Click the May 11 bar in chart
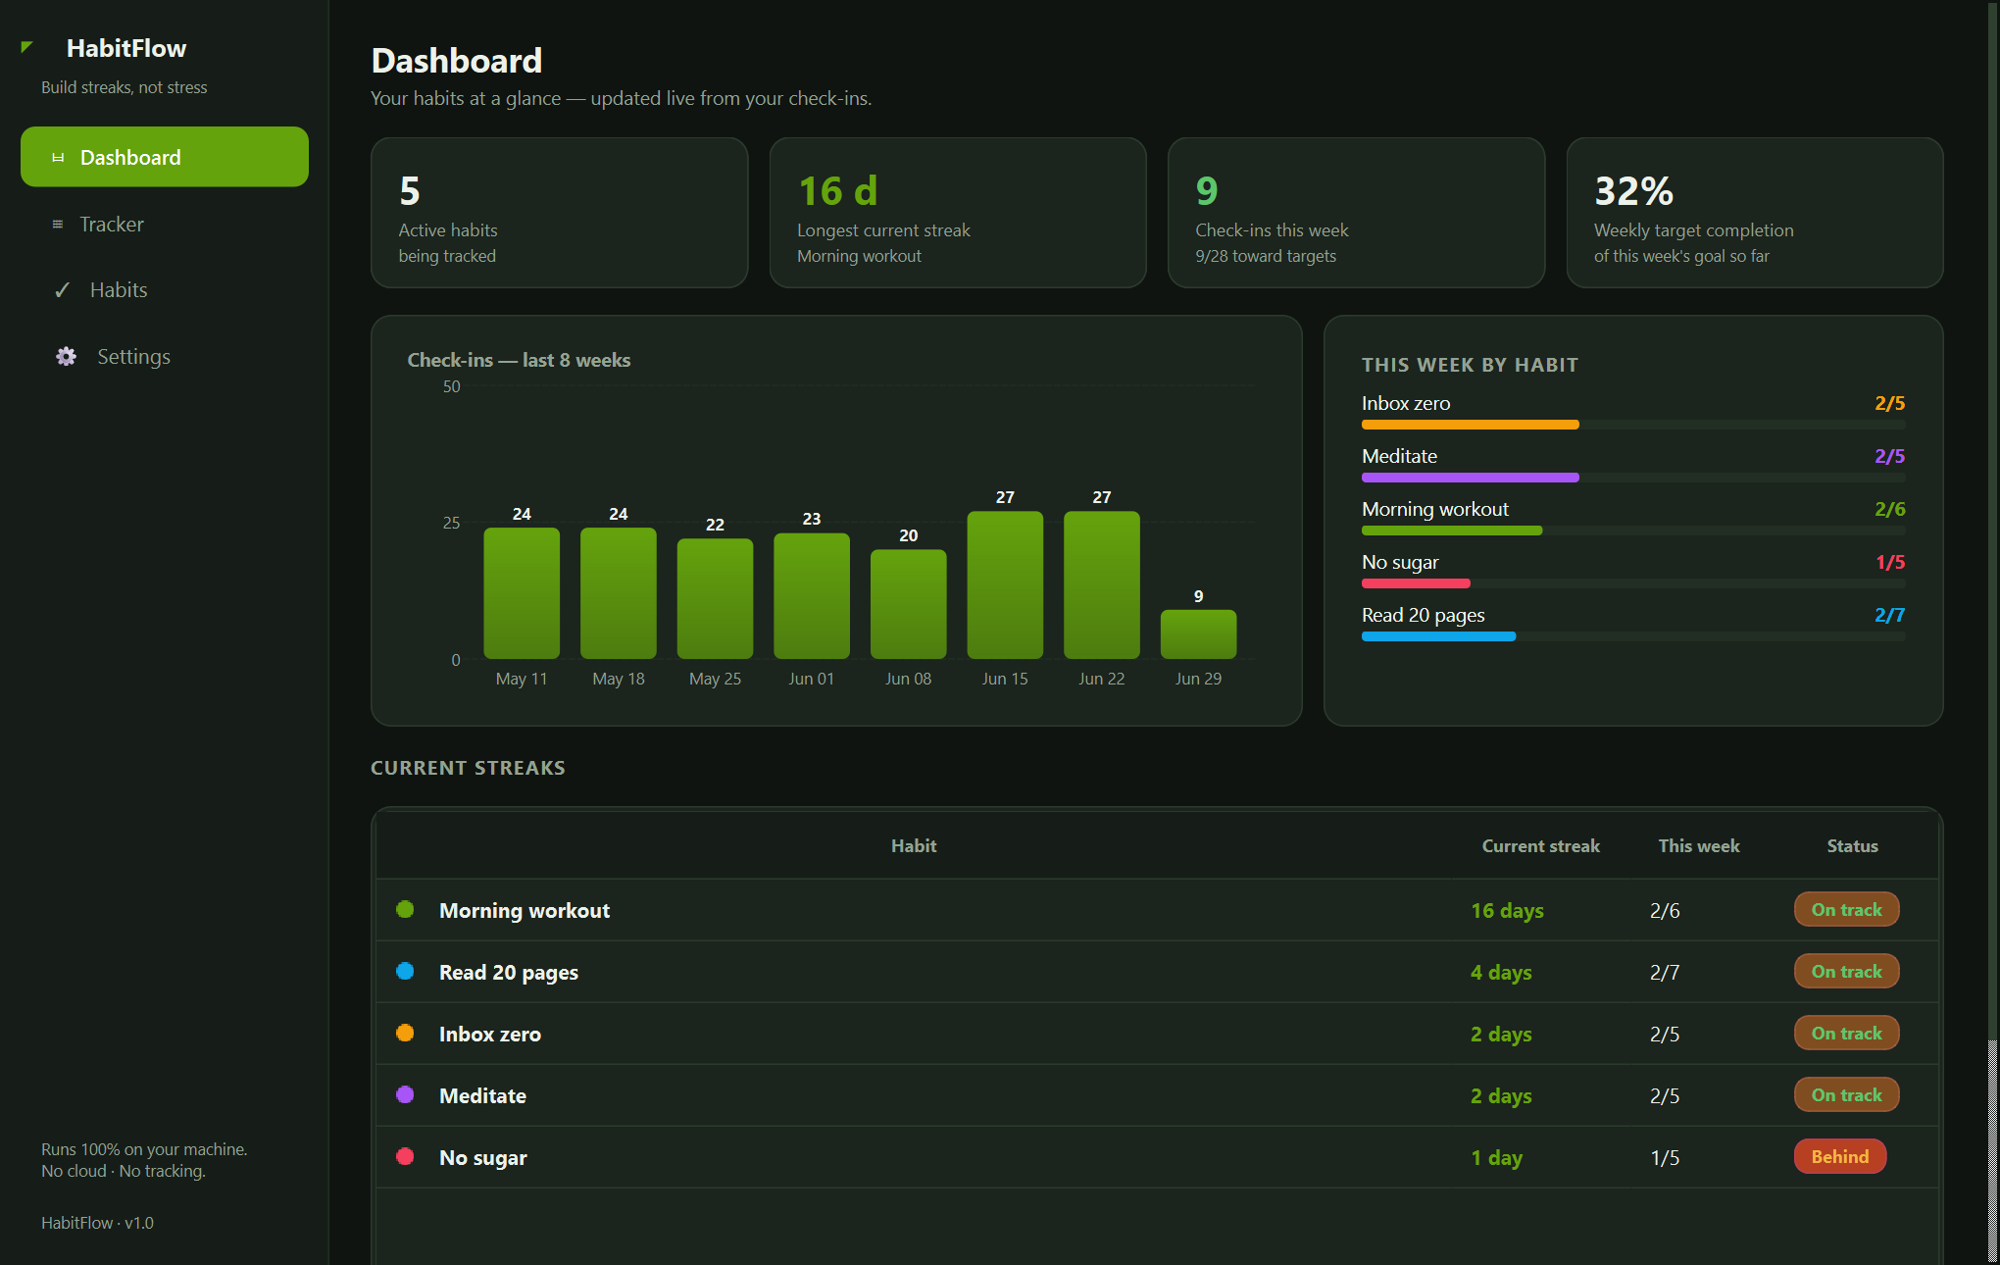The height and width of the screenshot is (1265, 2000). 522,593
